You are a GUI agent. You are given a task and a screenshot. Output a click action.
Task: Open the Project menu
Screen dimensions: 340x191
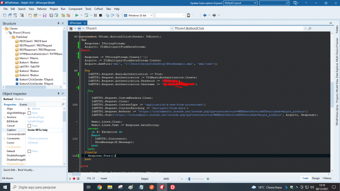point(53,9)
